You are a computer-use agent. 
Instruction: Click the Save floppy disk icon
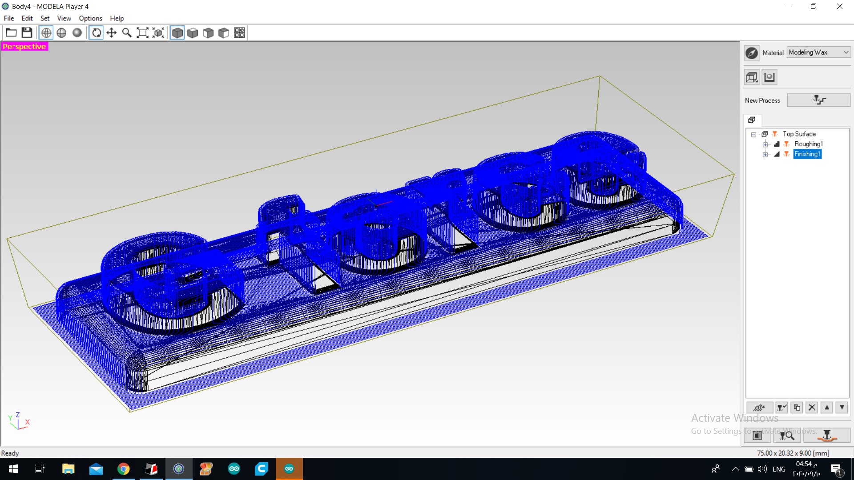coord(27,33)
